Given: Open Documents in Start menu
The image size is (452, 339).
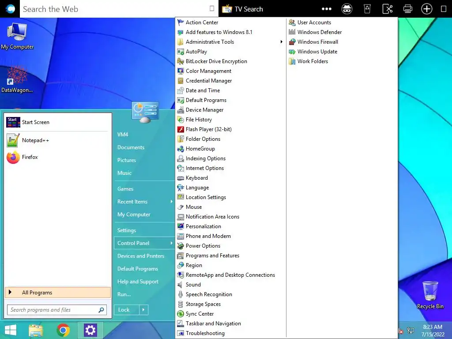Looking at the screenshot, I should 131,147.
